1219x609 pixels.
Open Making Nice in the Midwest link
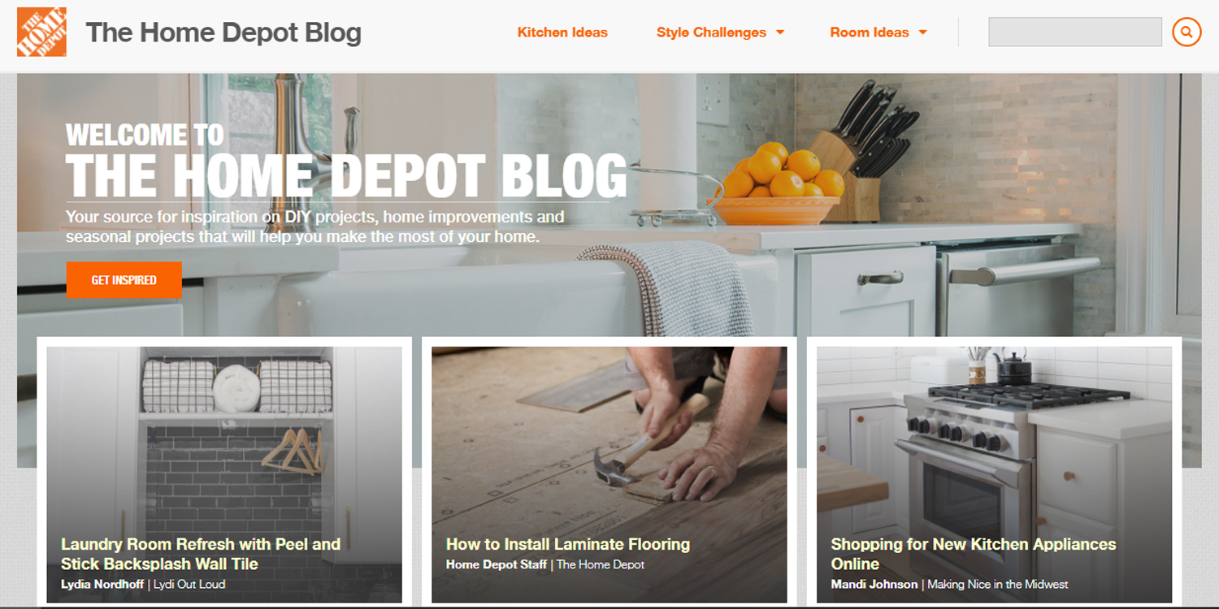[998, 584]
